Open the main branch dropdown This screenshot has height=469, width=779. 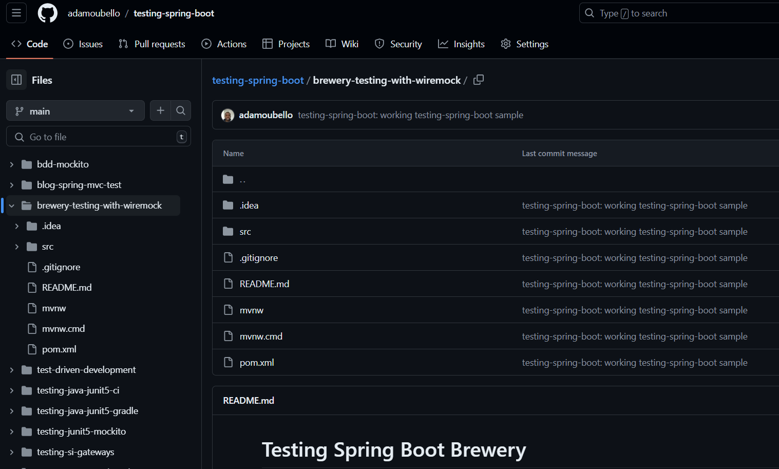click(75, 110)
